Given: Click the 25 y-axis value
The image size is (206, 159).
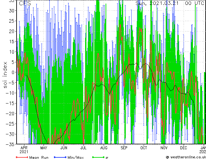Looking at the screenshot, I should (x=12, y=21).
